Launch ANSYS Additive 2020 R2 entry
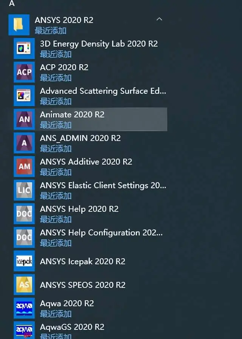 pos(86,162)
